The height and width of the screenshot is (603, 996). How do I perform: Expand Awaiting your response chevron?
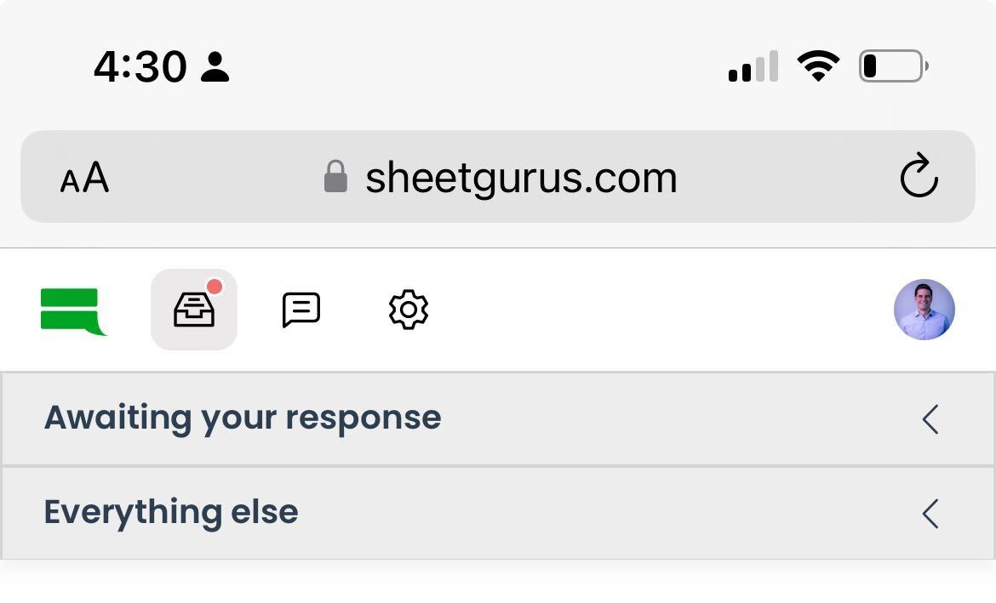coord(930,419)
